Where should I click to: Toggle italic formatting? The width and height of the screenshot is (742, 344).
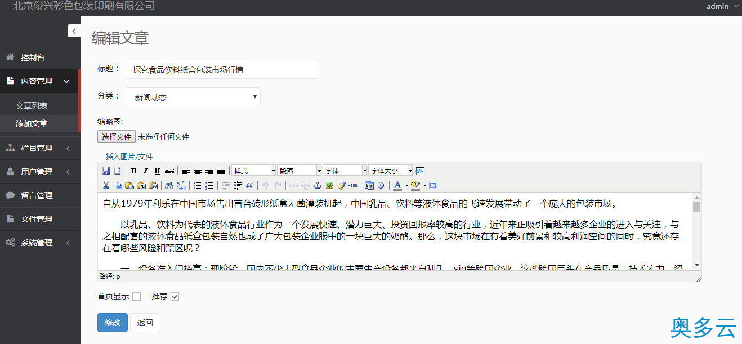pos(145,171)
